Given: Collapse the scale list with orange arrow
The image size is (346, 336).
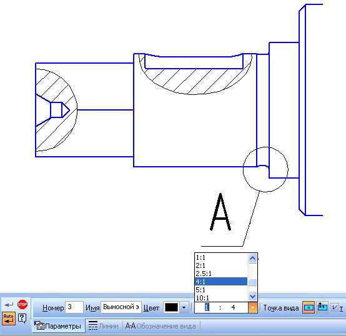Looking at the screenshot, I should [x=253, y=307].
